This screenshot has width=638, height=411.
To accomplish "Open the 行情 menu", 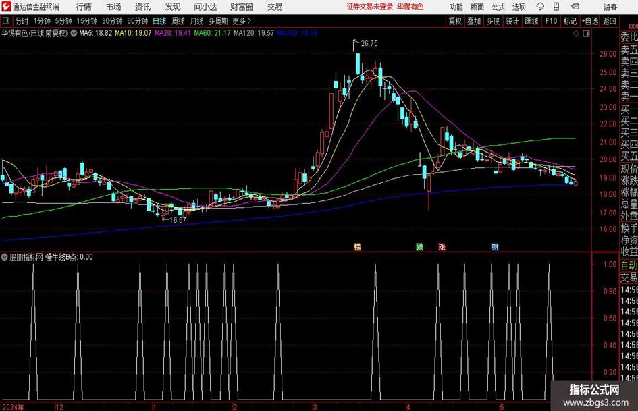I will click(84, 7).
